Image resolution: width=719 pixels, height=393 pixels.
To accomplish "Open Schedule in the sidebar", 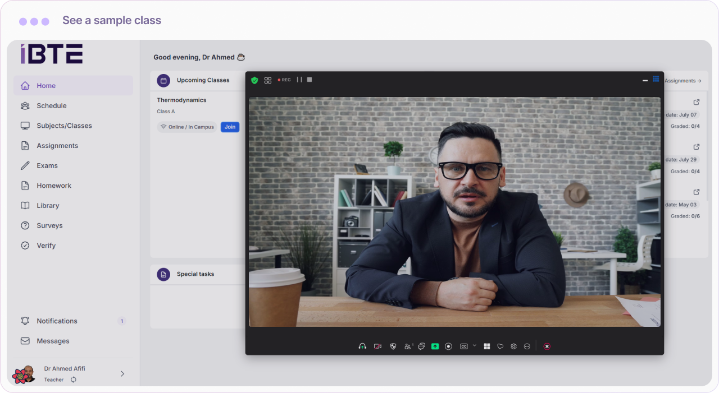I will coord(73,106).
